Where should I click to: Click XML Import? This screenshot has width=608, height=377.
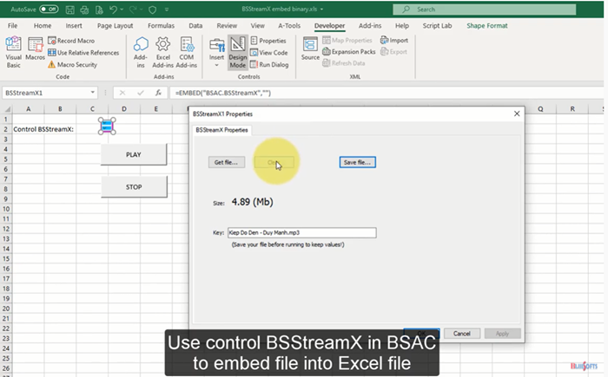[394, 40]
